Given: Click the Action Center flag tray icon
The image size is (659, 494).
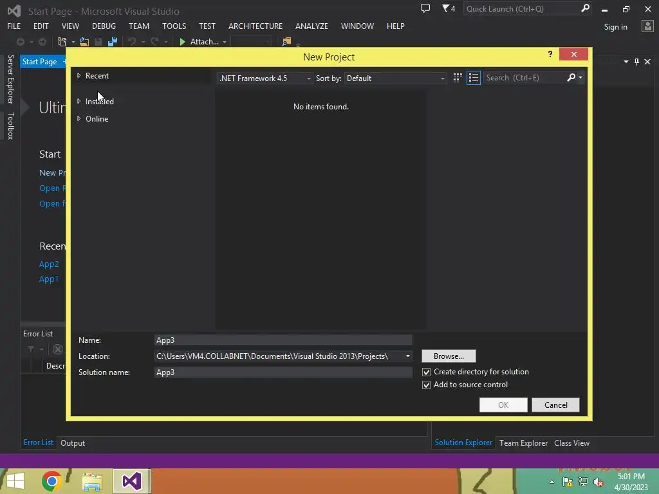Looking at the screenshot, I should 568,482.
